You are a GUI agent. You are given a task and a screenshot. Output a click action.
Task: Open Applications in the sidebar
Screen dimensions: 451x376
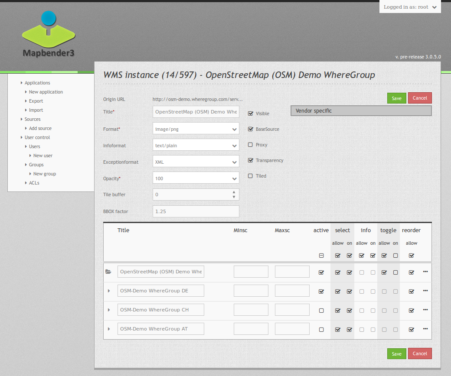point(37,83)
